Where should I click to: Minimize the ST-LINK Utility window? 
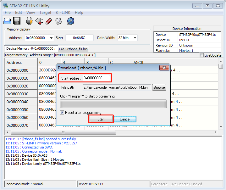coord(197,6)
